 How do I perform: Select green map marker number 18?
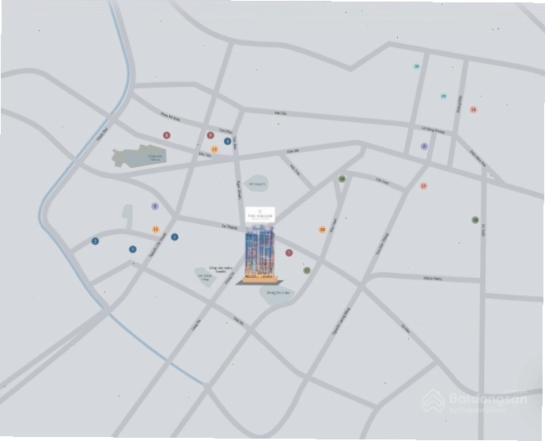(x=475, y=220)
